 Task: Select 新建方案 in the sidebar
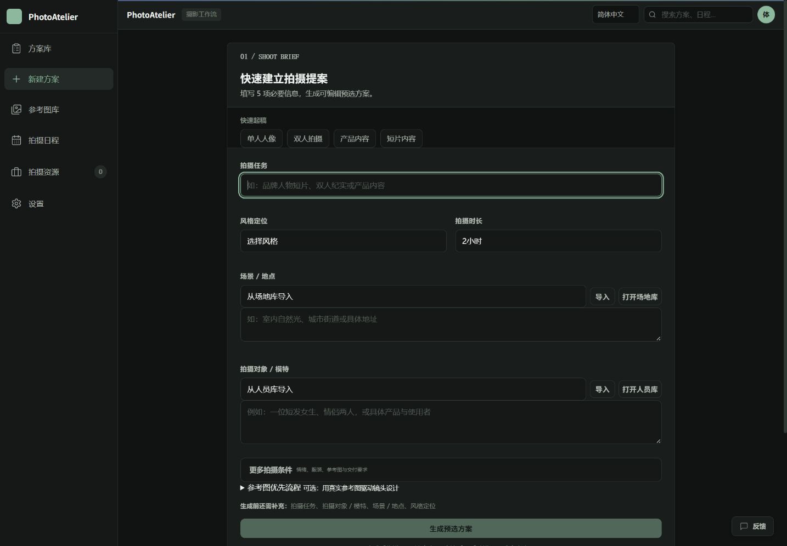(59, 79)
